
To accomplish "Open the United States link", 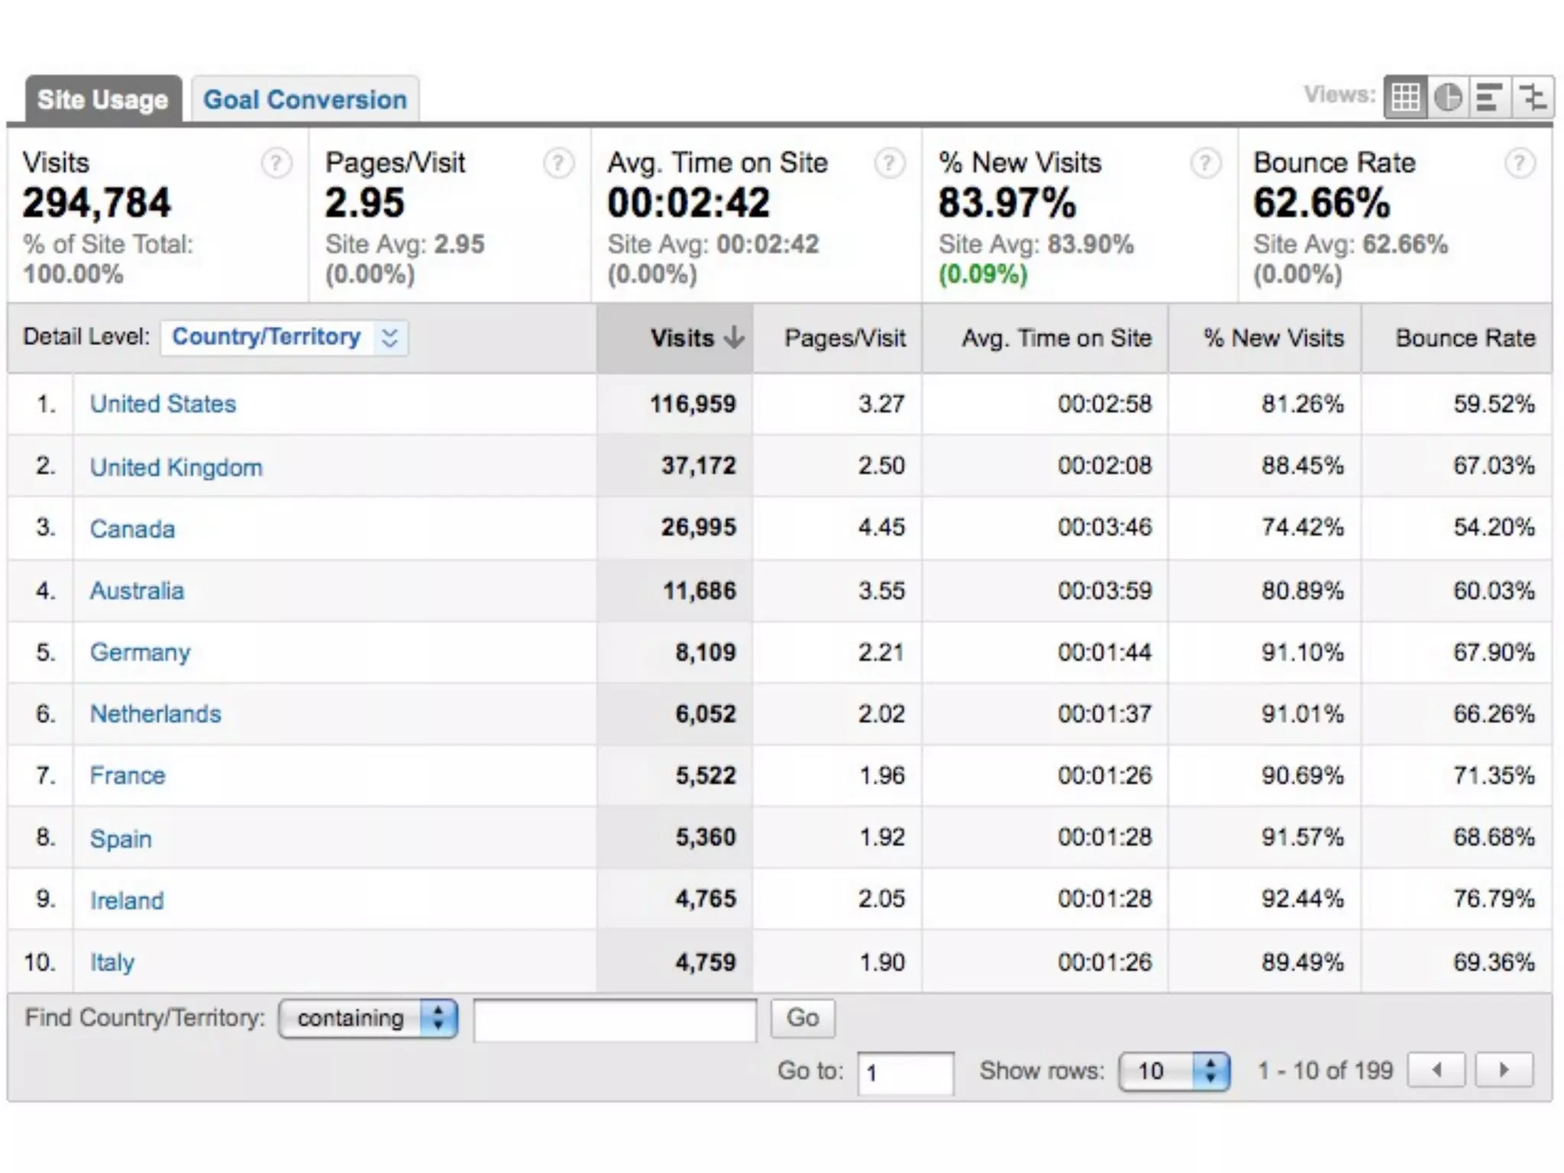I will coord(163,404).
